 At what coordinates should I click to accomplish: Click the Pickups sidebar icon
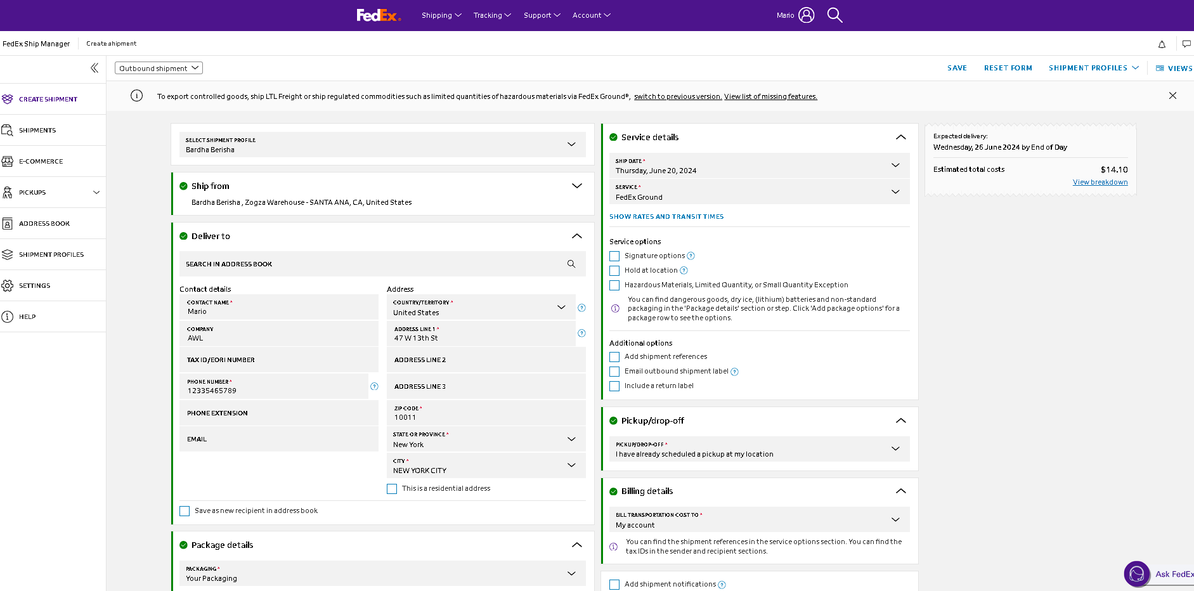point(8,192)
